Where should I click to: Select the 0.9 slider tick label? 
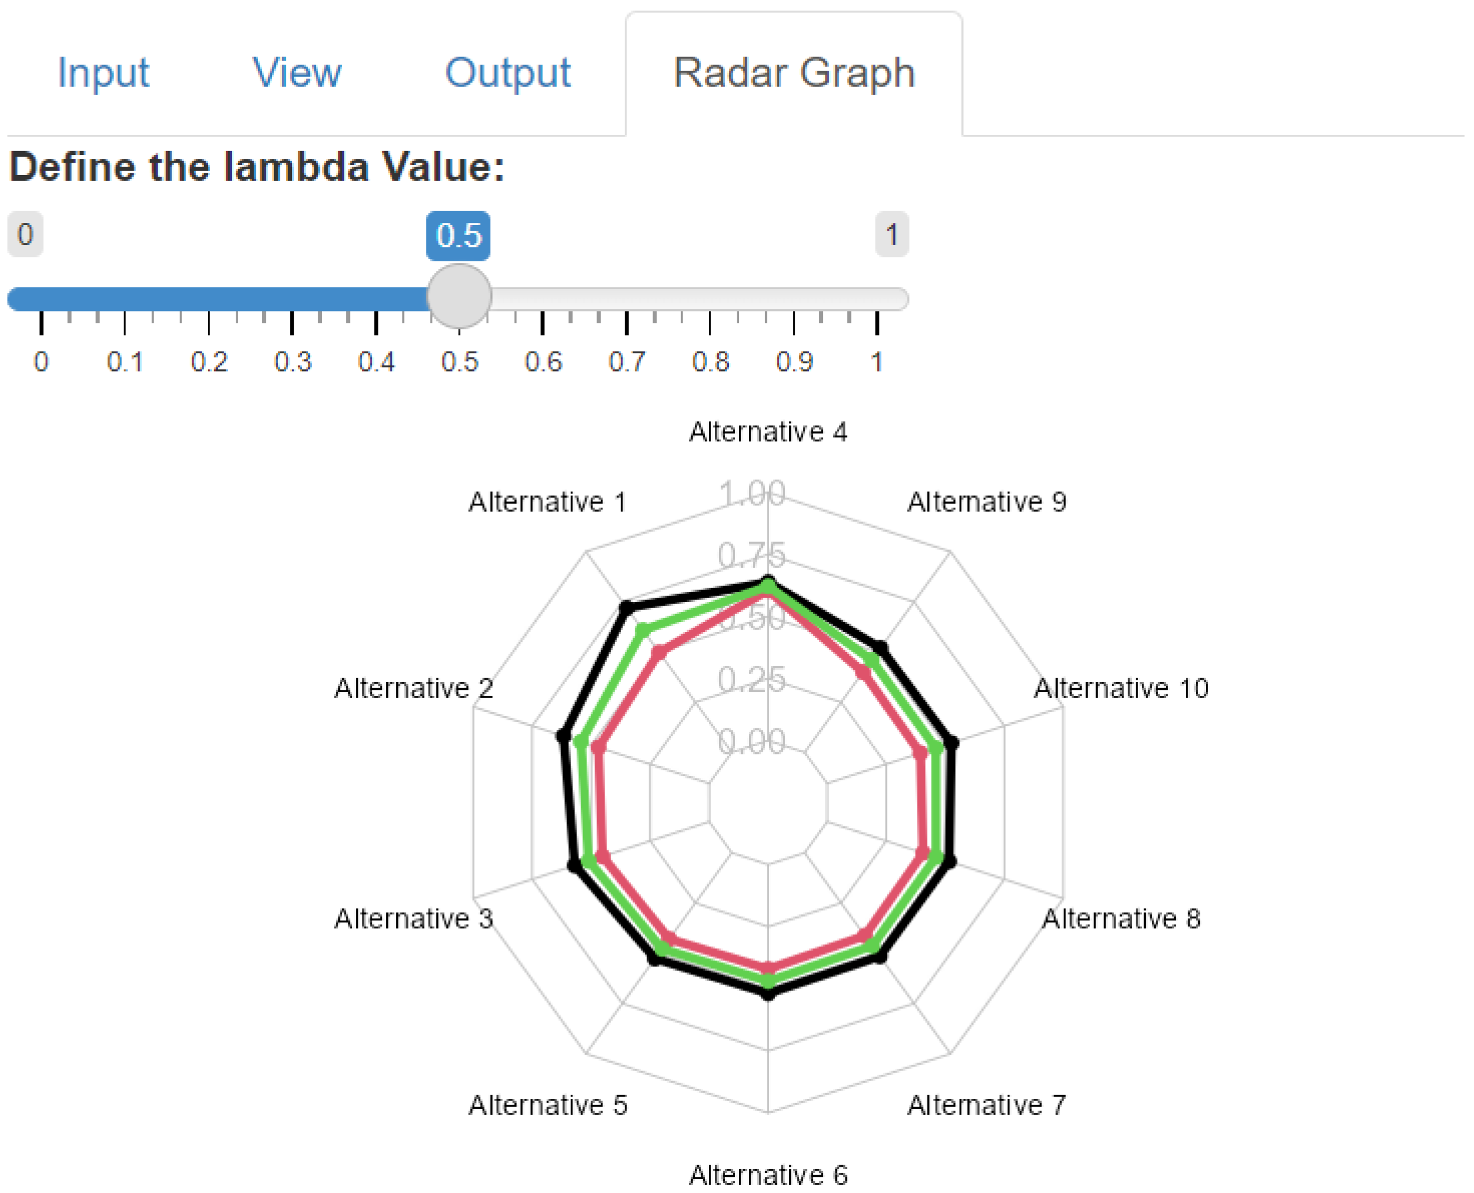coord(794,362)
